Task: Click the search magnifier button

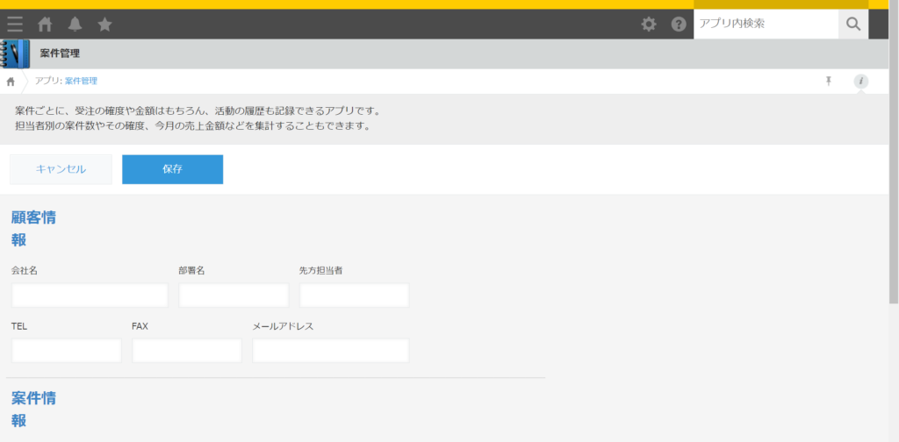Action: pyautogui.click(x=853, y=24)
